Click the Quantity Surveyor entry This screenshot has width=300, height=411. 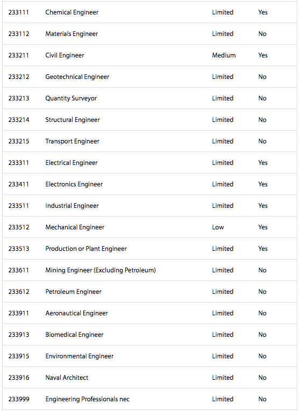71,98
